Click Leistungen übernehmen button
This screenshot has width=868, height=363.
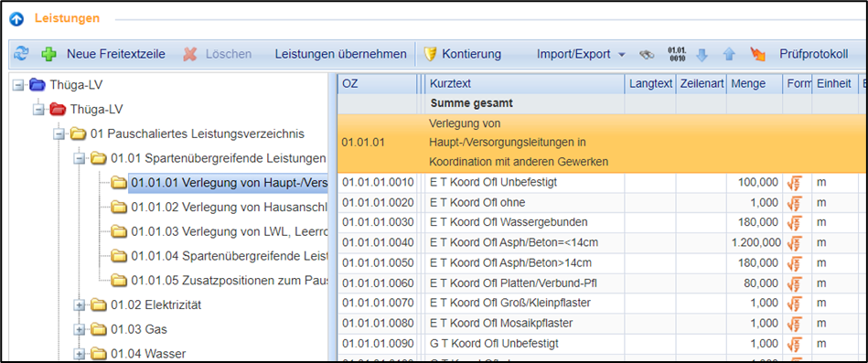click(x=340, y=54)
